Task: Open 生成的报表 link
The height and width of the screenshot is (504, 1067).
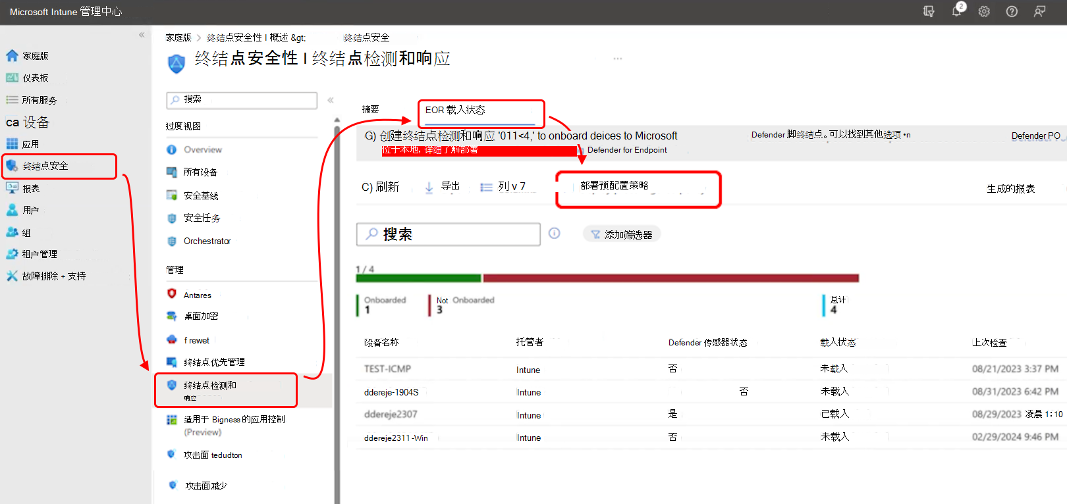Action: point(1010,189)
